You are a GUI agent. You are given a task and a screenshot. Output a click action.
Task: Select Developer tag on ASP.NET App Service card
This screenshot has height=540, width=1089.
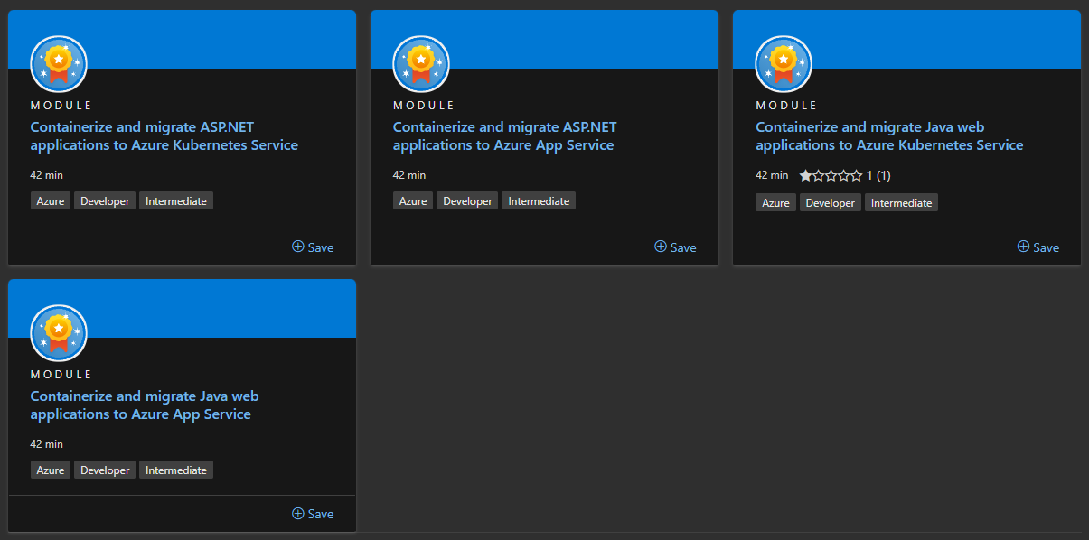point(467,201)
